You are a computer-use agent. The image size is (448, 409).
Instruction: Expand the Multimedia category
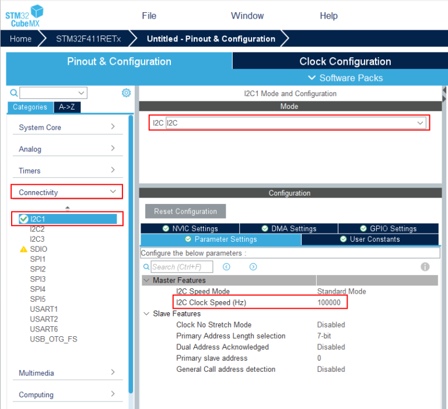68,373
